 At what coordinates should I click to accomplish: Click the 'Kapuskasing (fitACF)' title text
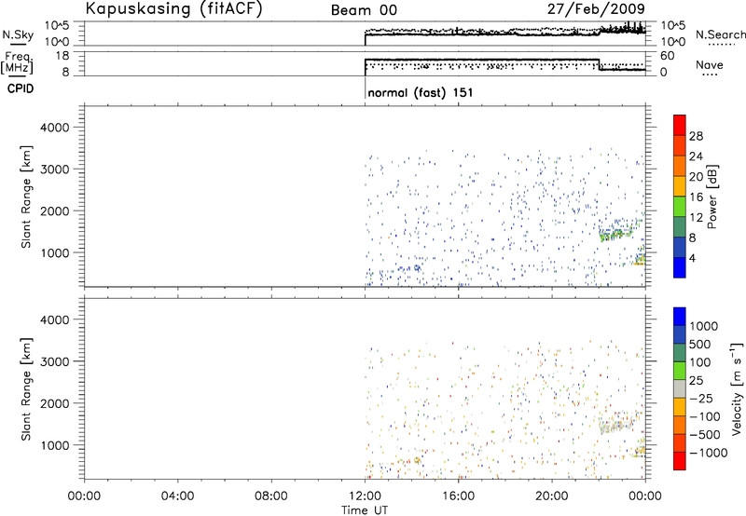(173, 8)
